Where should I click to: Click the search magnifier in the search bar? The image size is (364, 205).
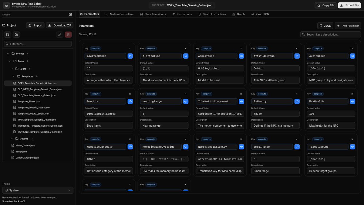point(303,34)
